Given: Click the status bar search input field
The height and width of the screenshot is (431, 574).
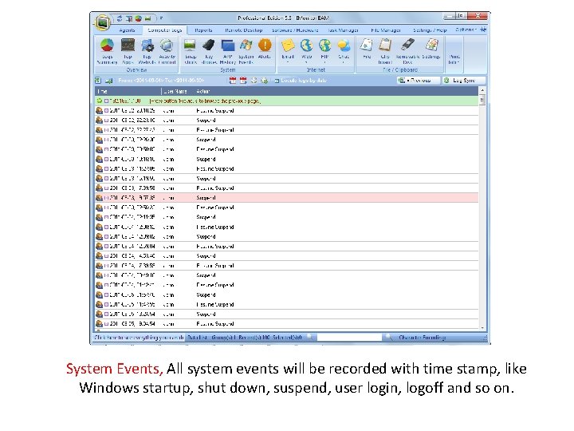Looking at the screenshot, I should coord(349,337).
